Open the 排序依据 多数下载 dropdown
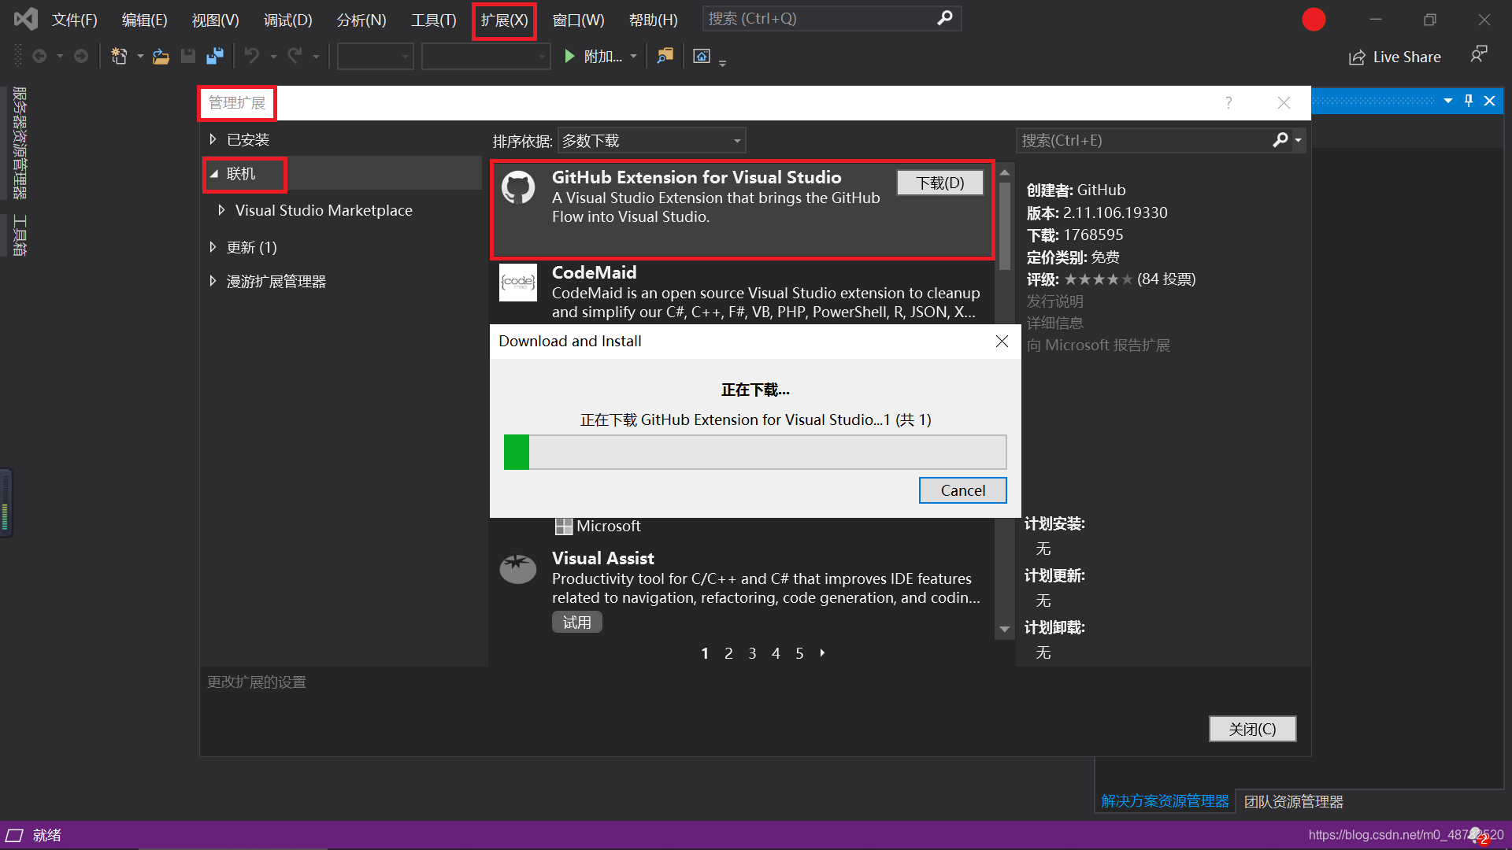 pos(652,141)
